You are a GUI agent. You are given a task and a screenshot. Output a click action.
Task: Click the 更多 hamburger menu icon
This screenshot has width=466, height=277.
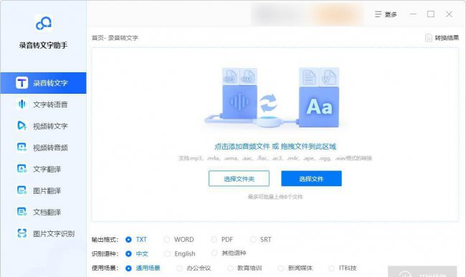(x=378, y=14)
